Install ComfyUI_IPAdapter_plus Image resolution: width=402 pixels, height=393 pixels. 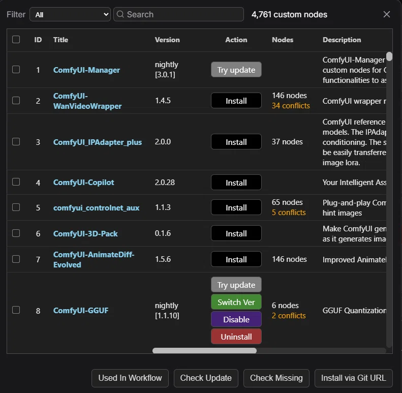236,142
